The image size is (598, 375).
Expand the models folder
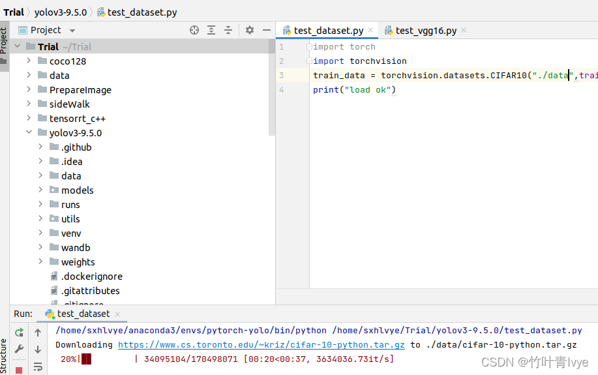[x=40, y=190]
